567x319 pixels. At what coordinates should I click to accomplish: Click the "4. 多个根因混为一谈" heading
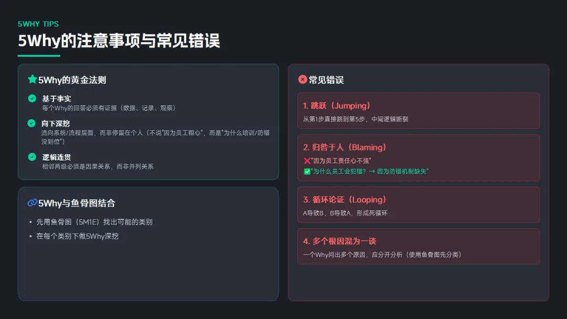340,241
